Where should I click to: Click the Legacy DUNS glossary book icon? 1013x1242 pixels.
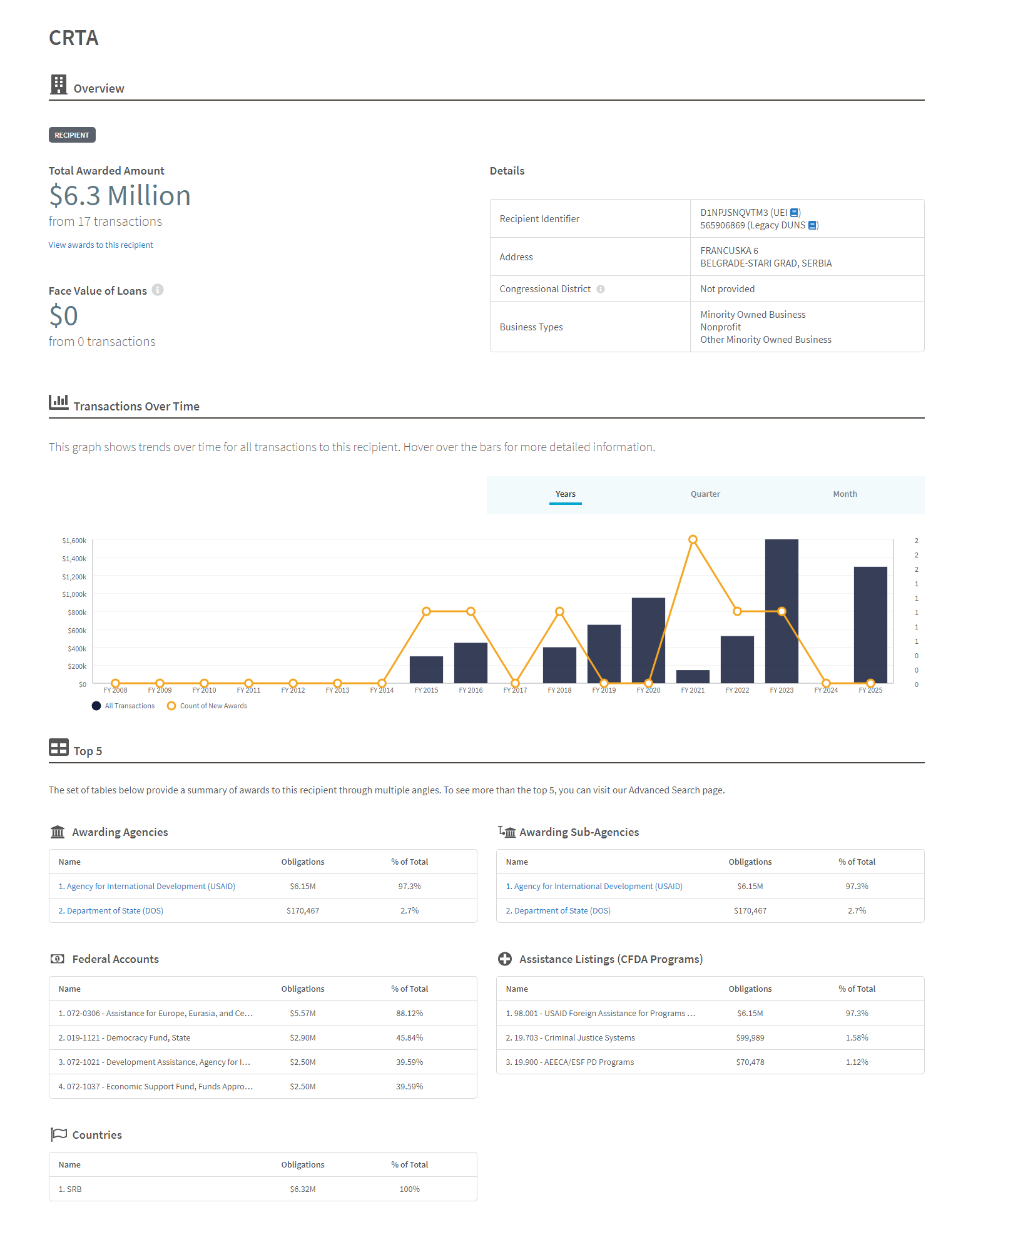click(x=812, y=225)
